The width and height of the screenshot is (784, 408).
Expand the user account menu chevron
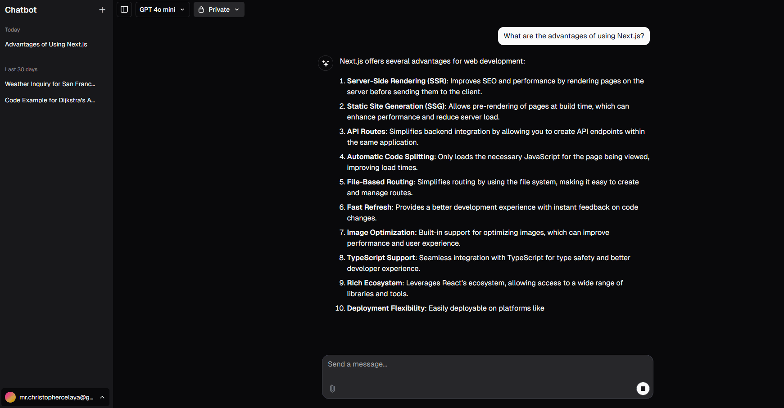point(102,397)
